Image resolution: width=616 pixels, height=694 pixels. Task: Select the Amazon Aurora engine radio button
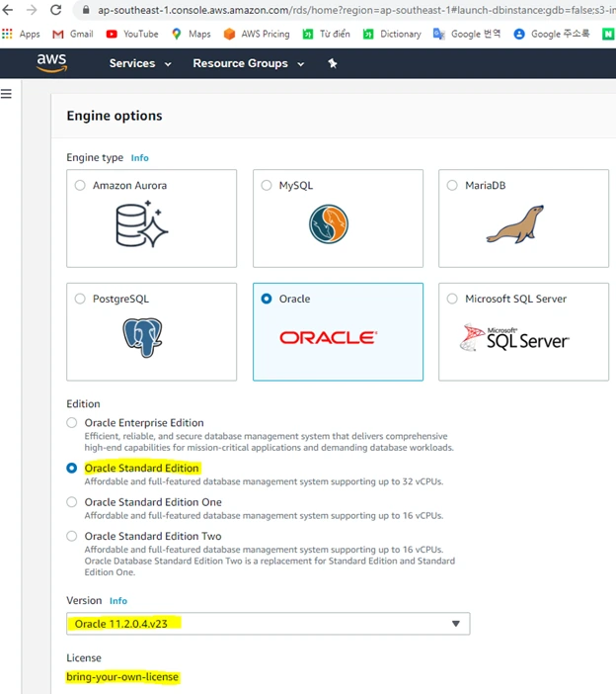[80, 185]
